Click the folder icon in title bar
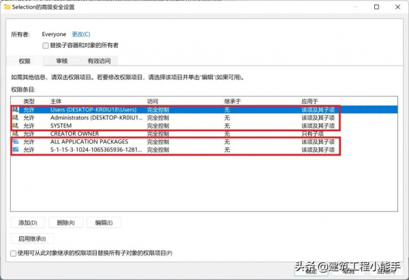Image resolution: width=409 pixels, height=280 pixels. (7, 7)
